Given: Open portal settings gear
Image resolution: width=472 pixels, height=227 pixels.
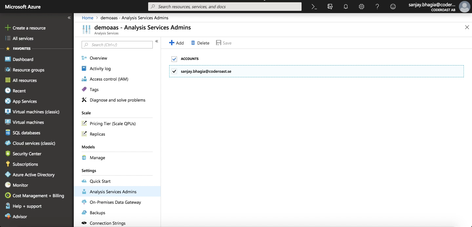Looking at the screenshot, I should click(x=361, y=7).
